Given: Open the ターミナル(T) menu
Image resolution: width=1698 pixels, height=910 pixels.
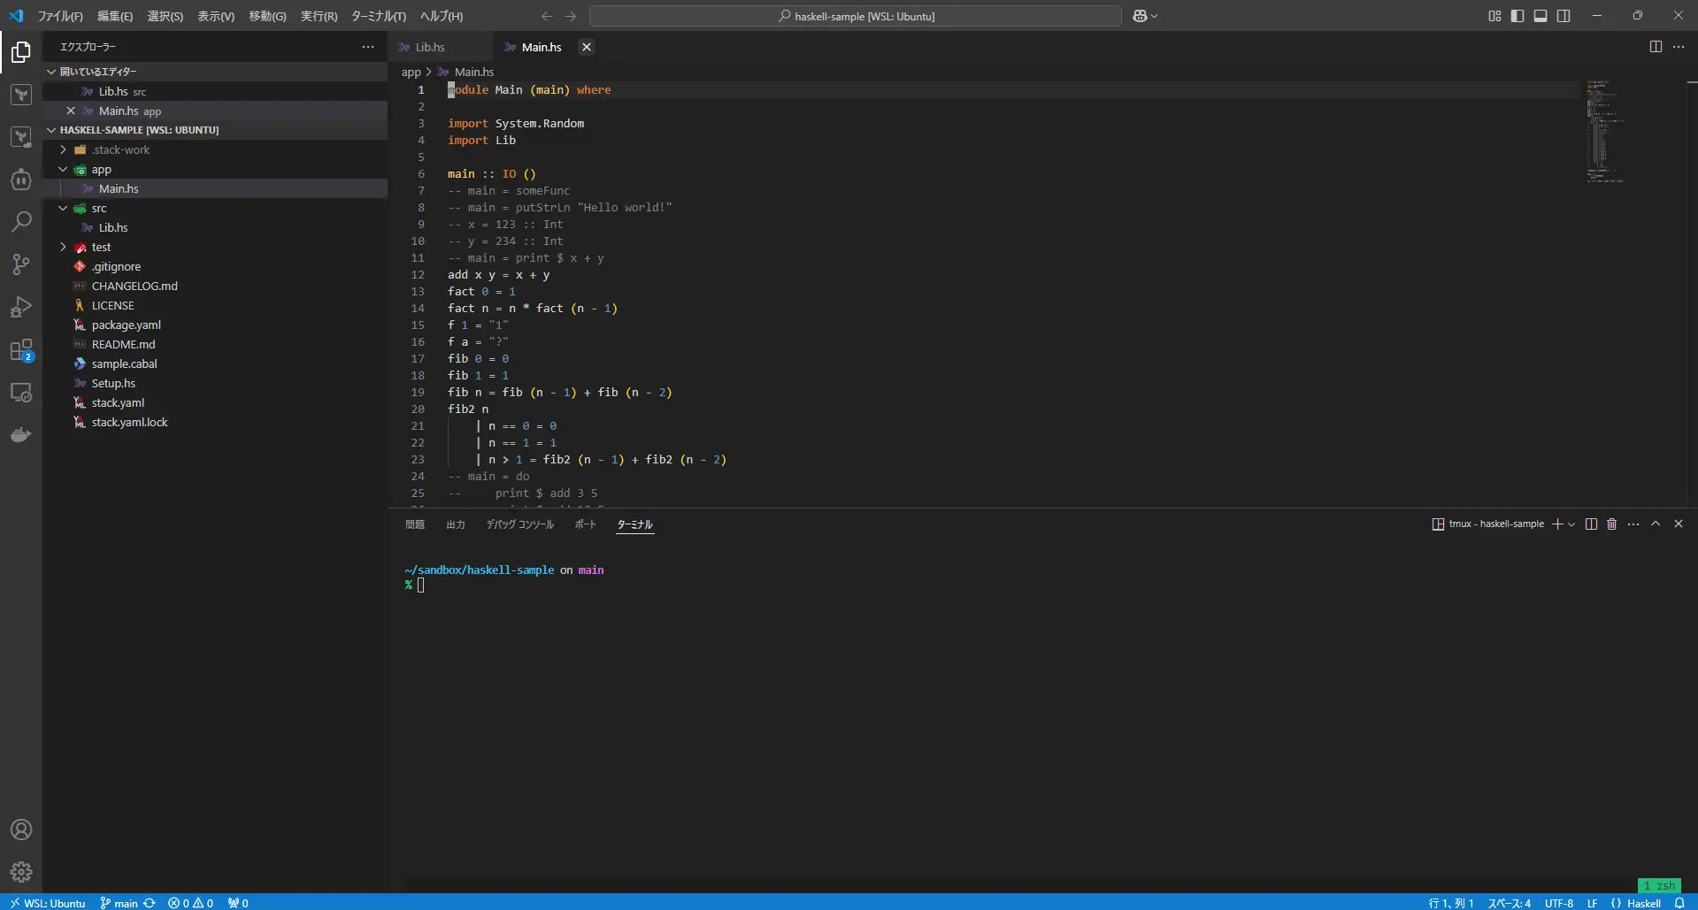Looking at the screenshot, I should (x=378, y=16).
